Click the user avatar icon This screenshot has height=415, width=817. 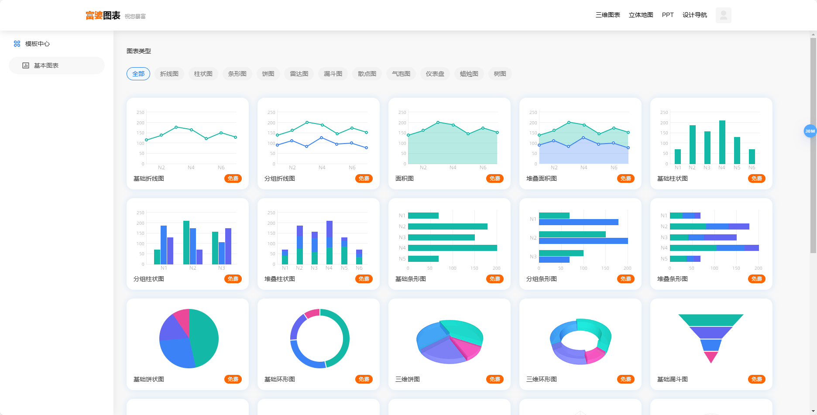pos(723,15)
